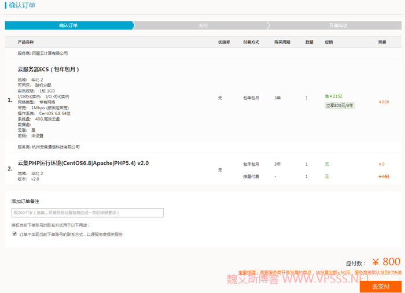Click the total payable amount ¥800
Screen dimensions: 405x293
386,262
